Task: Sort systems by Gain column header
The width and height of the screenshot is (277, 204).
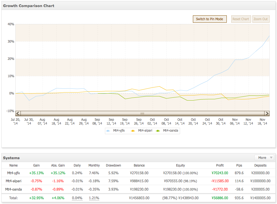Action: click(x=36, y=165)
